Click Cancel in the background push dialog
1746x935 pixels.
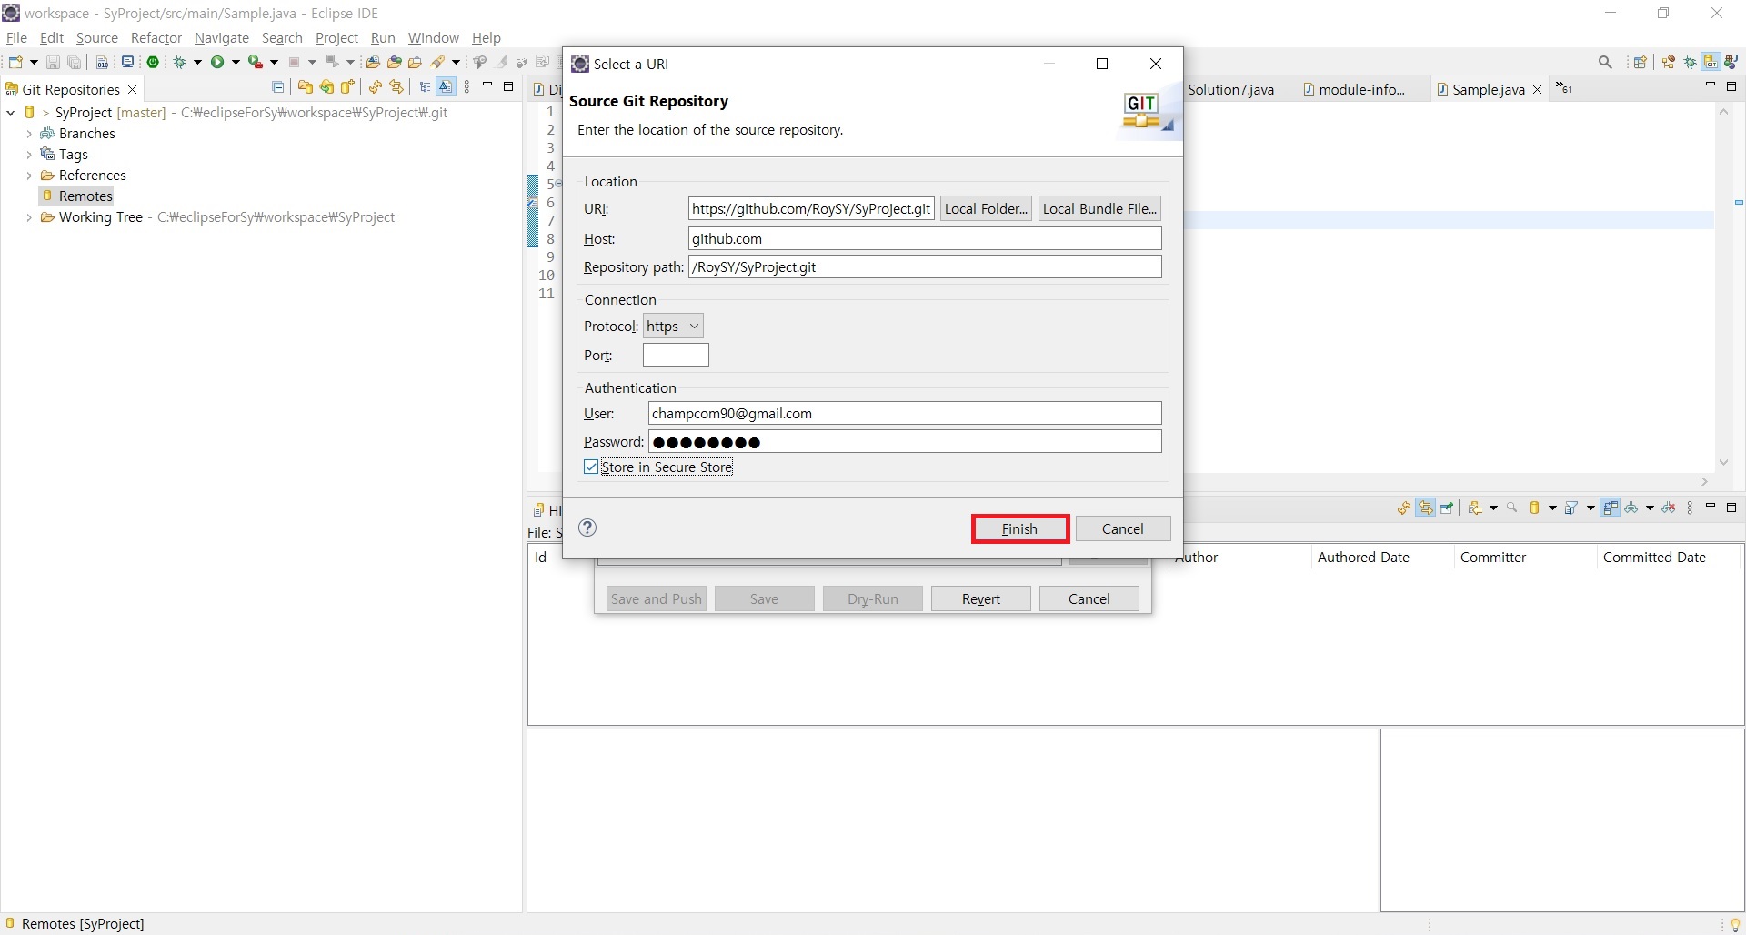tap(1089, 598)
